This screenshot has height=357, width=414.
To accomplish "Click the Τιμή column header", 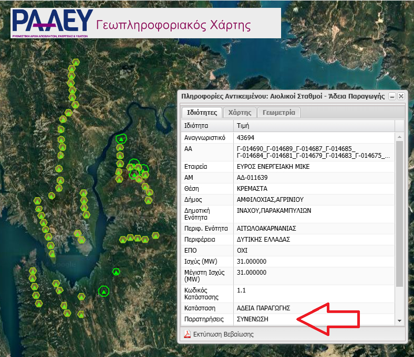I will (314, 126).
